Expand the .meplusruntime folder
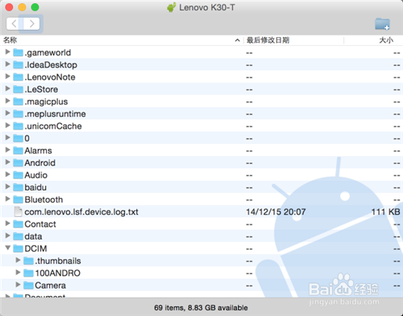 8,113
